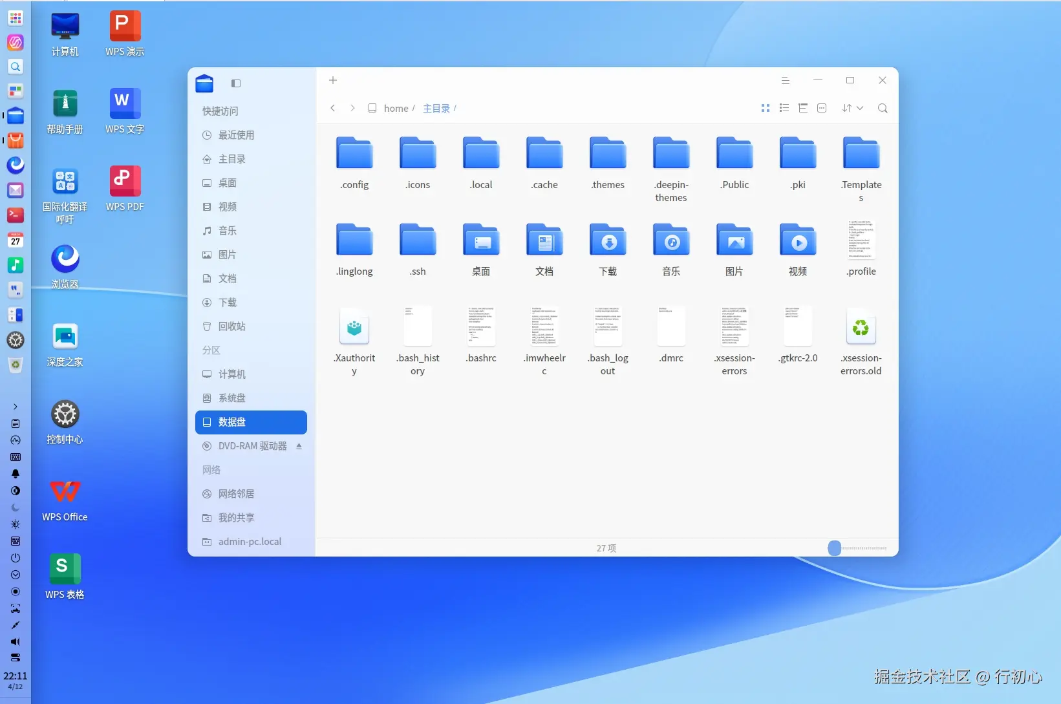
Task: Open the 下载 (Downloads) sidebar entry
Action: (x=227, y=303)
